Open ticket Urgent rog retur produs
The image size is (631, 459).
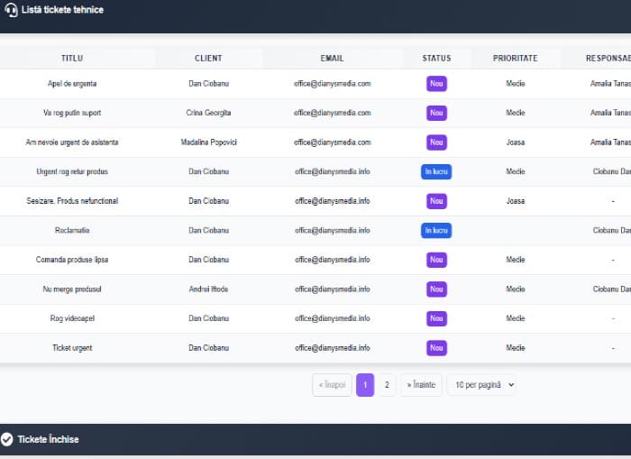(x=72, y=171)
